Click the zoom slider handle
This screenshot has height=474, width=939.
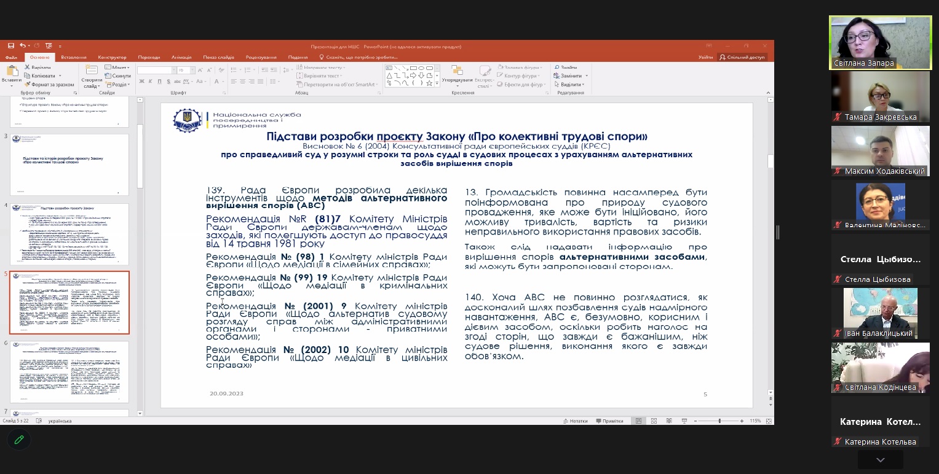(719, 421)
